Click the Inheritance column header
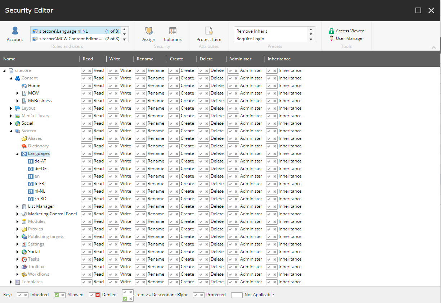 pos(279,59)
